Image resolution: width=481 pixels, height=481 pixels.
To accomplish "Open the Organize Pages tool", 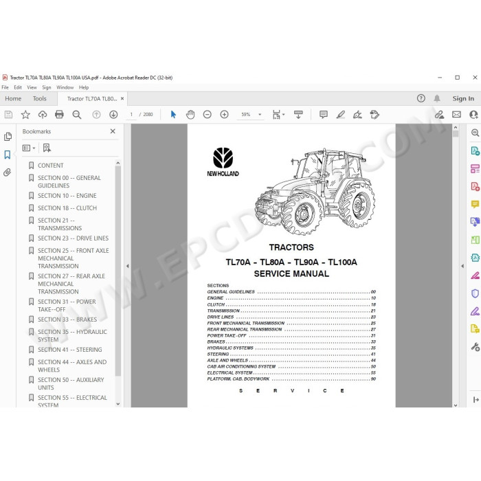I will click(475, 169).
